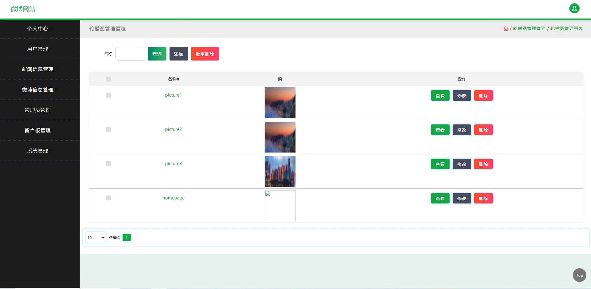Viewport: 591px width, 289px height.
Task: Open the user avatar icon
Action: 574,8
